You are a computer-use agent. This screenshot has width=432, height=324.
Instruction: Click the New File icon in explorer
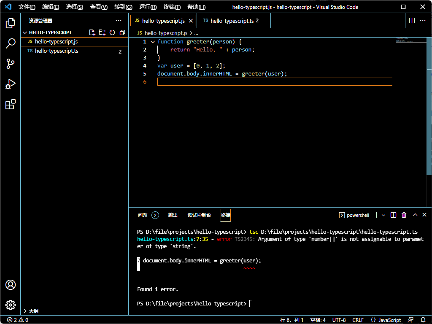point(92,32)
